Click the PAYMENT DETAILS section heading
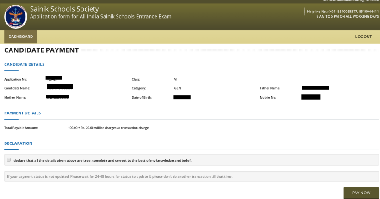 23,113
